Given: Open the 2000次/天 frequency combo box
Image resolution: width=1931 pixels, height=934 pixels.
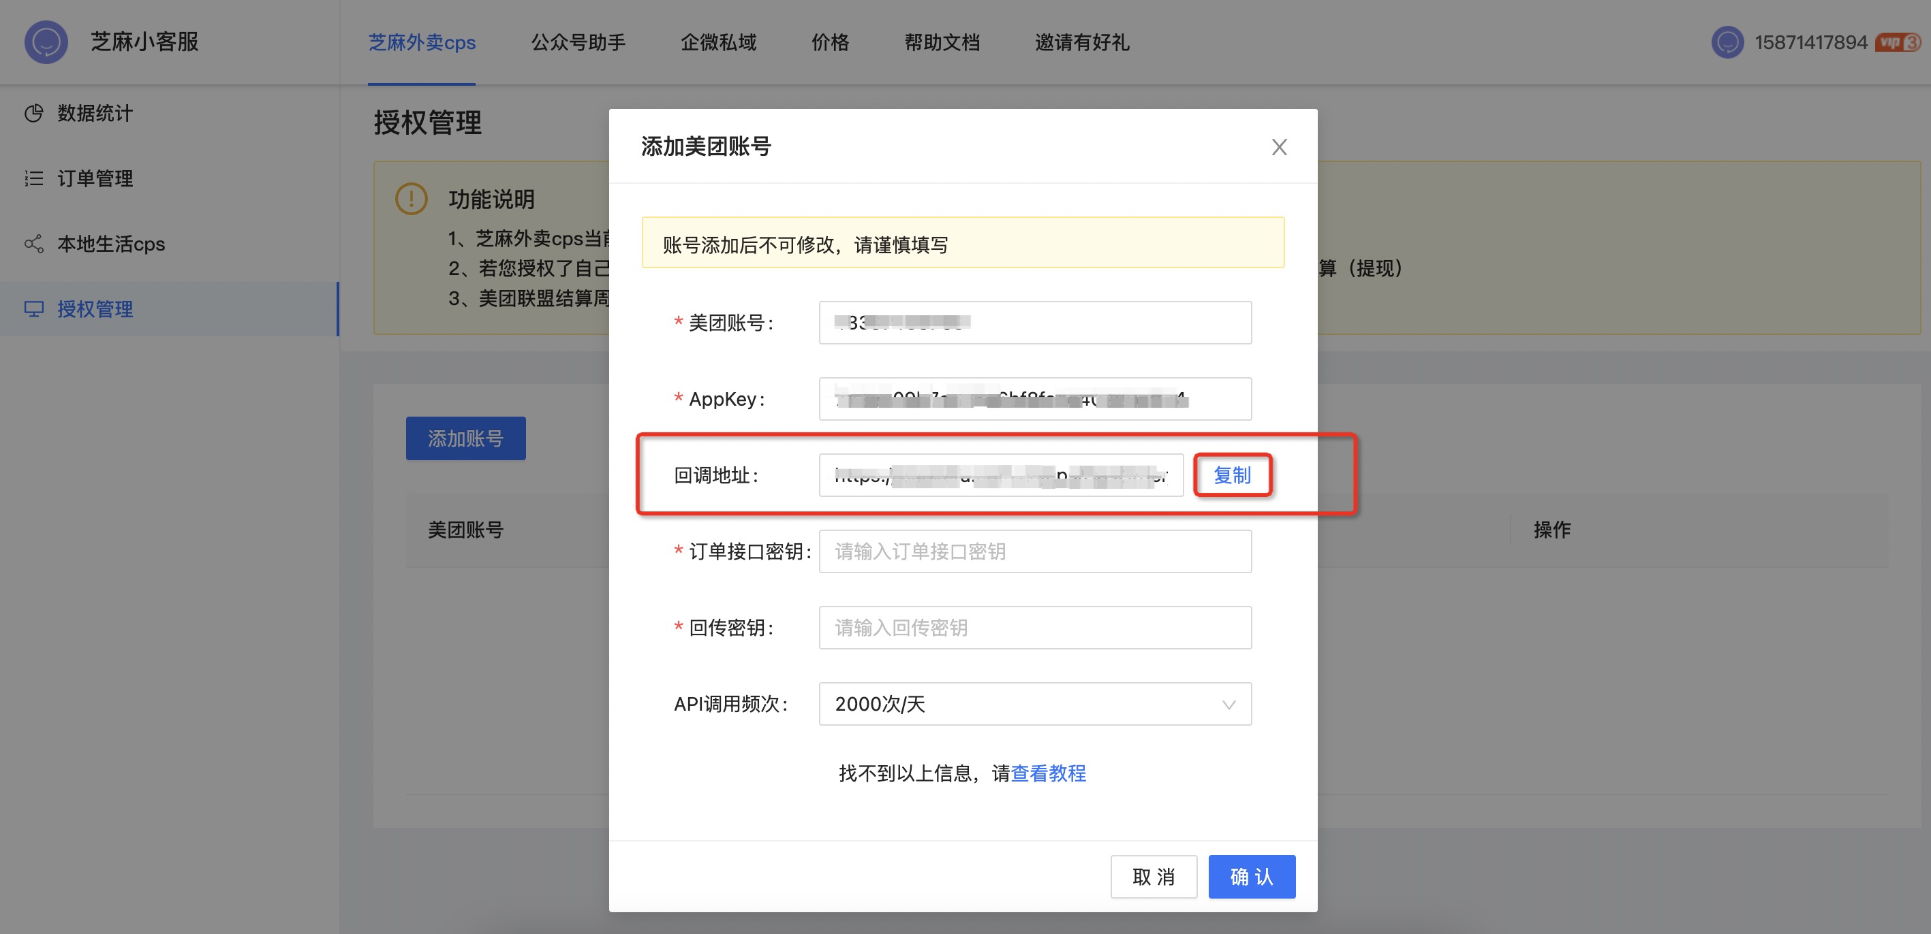Looking at the screenshot, I should point(1035,704).
